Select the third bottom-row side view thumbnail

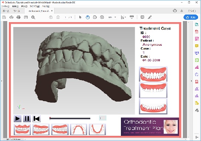coord(60,130)
